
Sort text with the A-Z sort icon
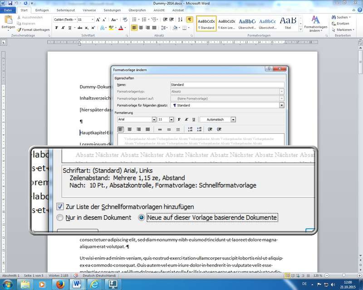180,19
